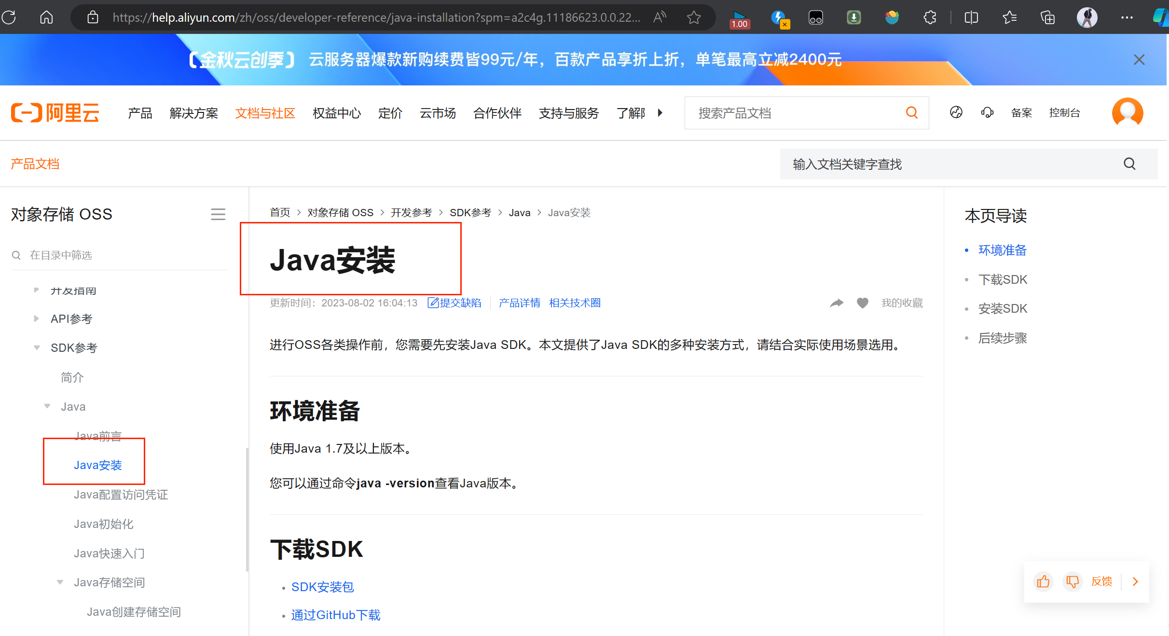Give a thumbs up to the page
Image resolution: width=1169 pixels, height=636 pixels.
click(1044, 581)
